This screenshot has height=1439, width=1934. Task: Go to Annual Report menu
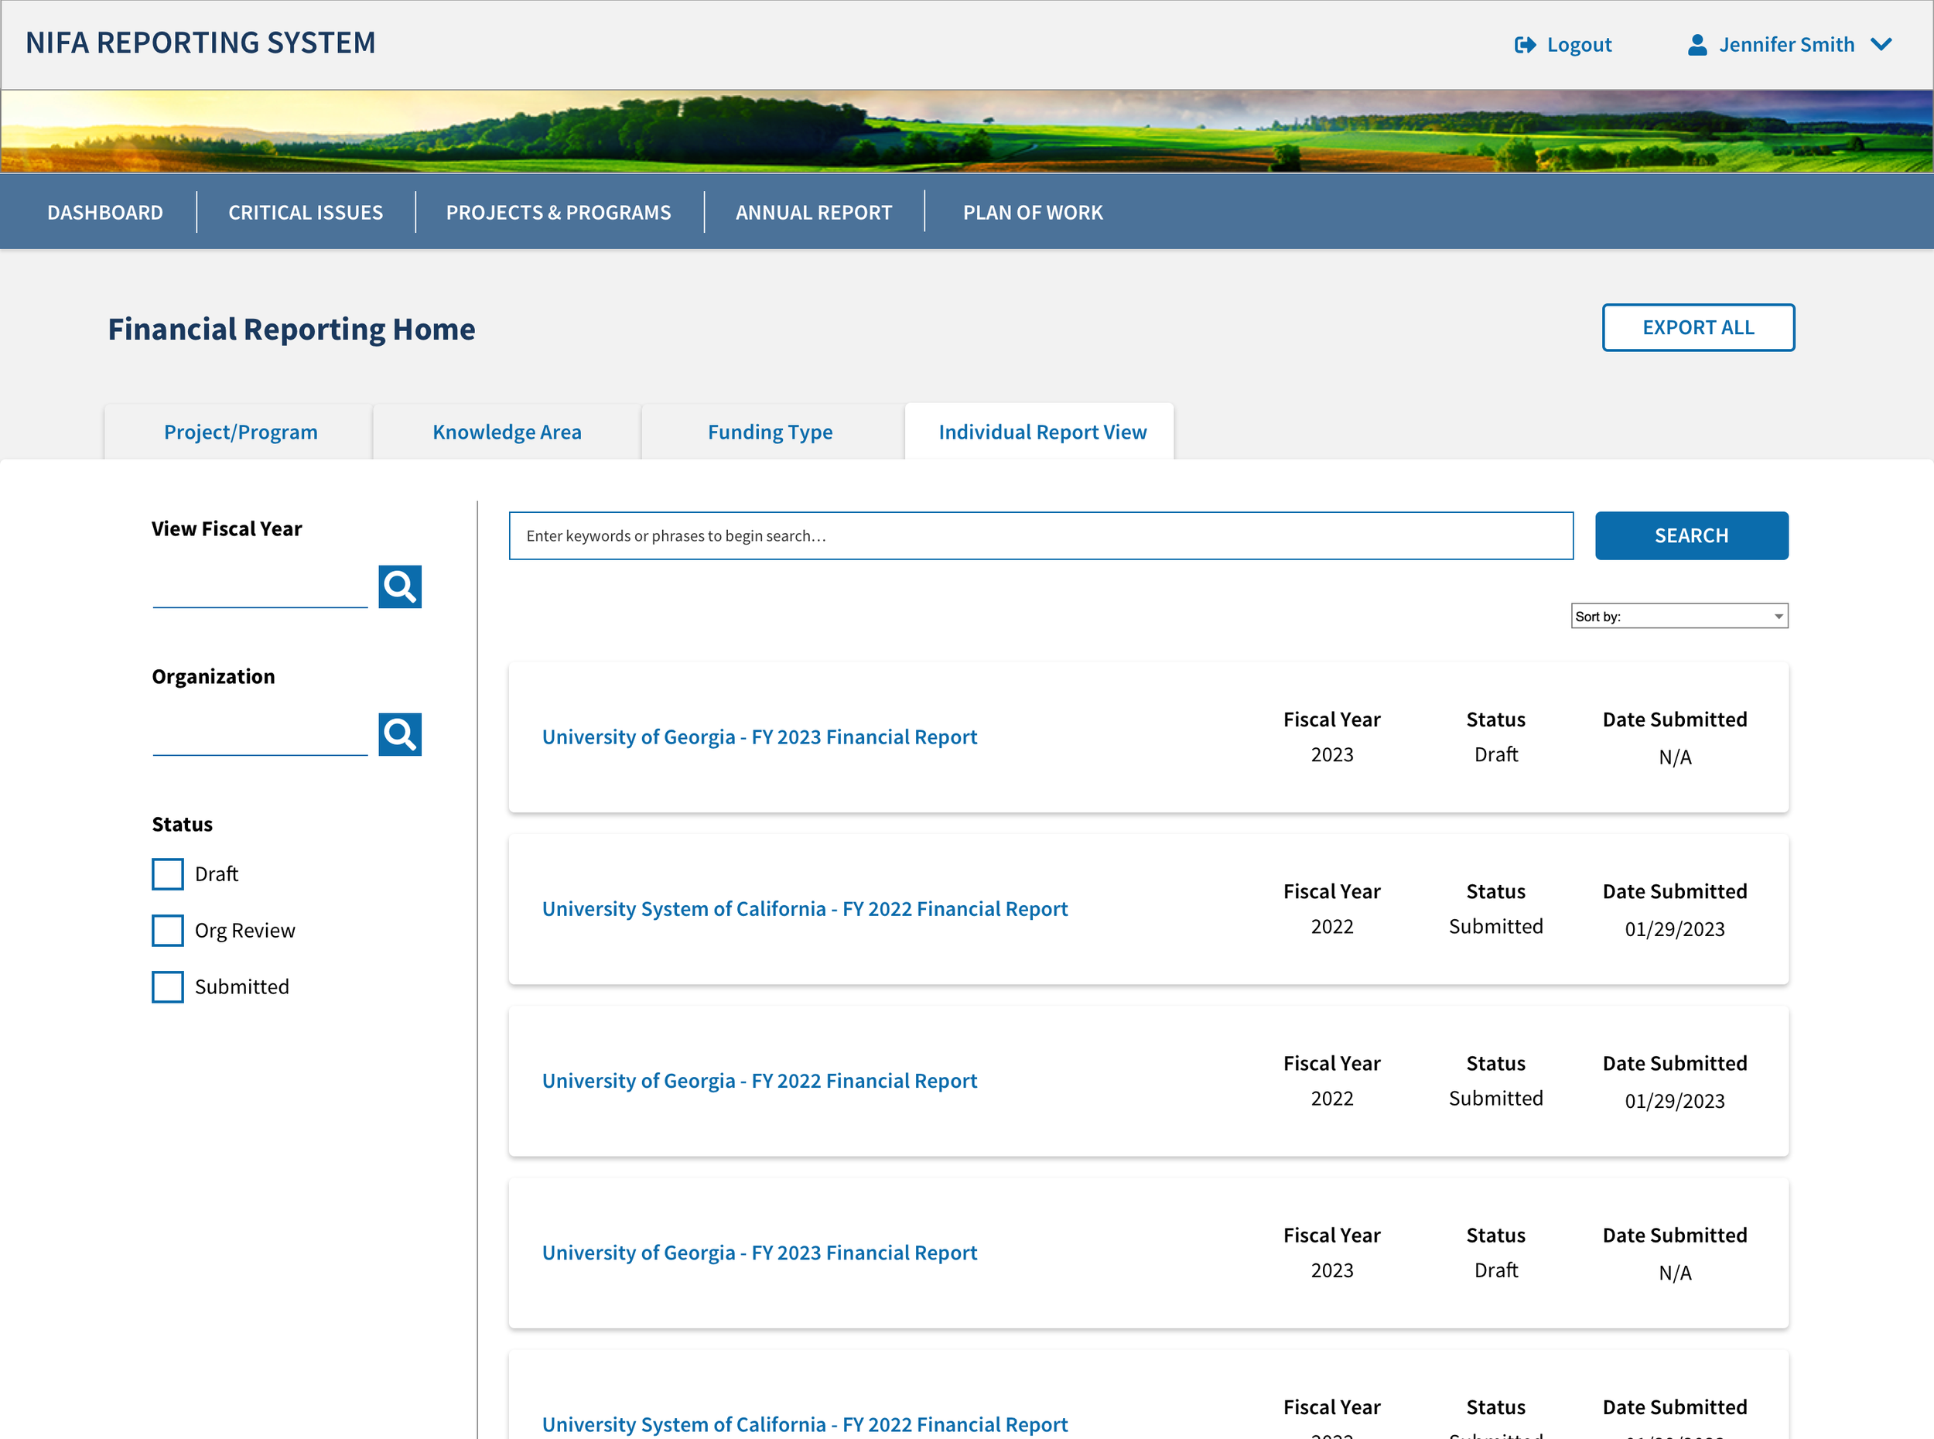[813, 213]
